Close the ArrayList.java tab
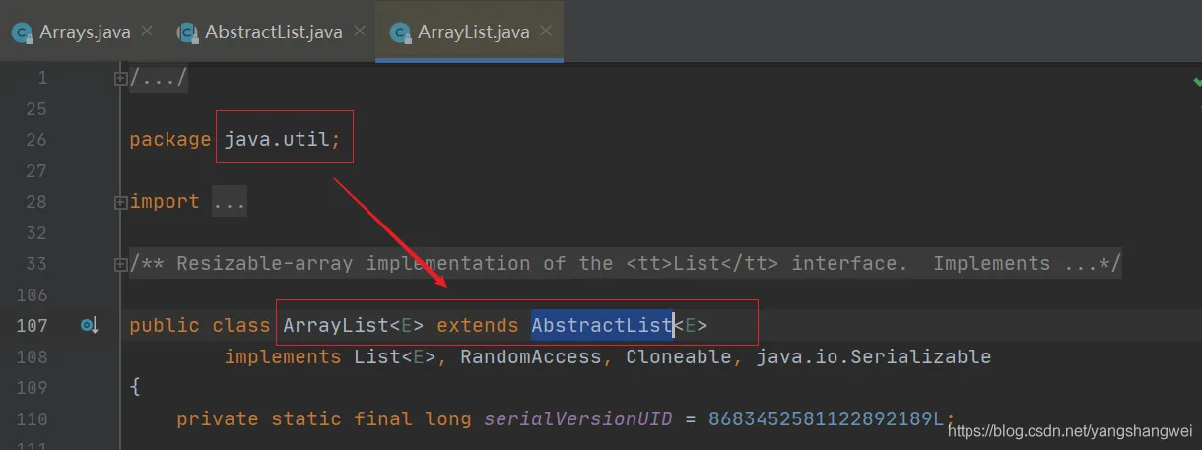This screenshot has height=450, width=1202. coord(547,31)
